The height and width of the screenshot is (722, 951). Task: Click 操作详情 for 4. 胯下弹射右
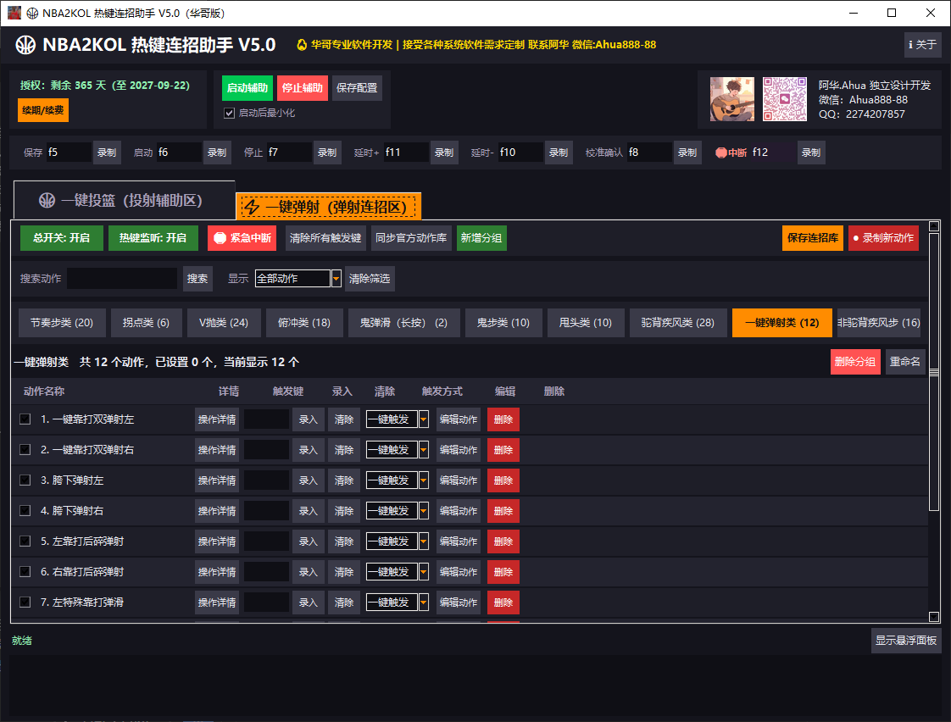pyautogui.click(x=216, y=511)
